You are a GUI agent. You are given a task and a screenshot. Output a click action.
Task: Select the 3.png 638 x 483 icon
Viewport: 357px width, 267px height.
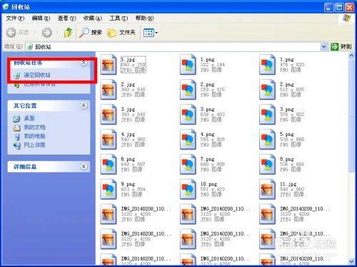click(x=188, y=114)
